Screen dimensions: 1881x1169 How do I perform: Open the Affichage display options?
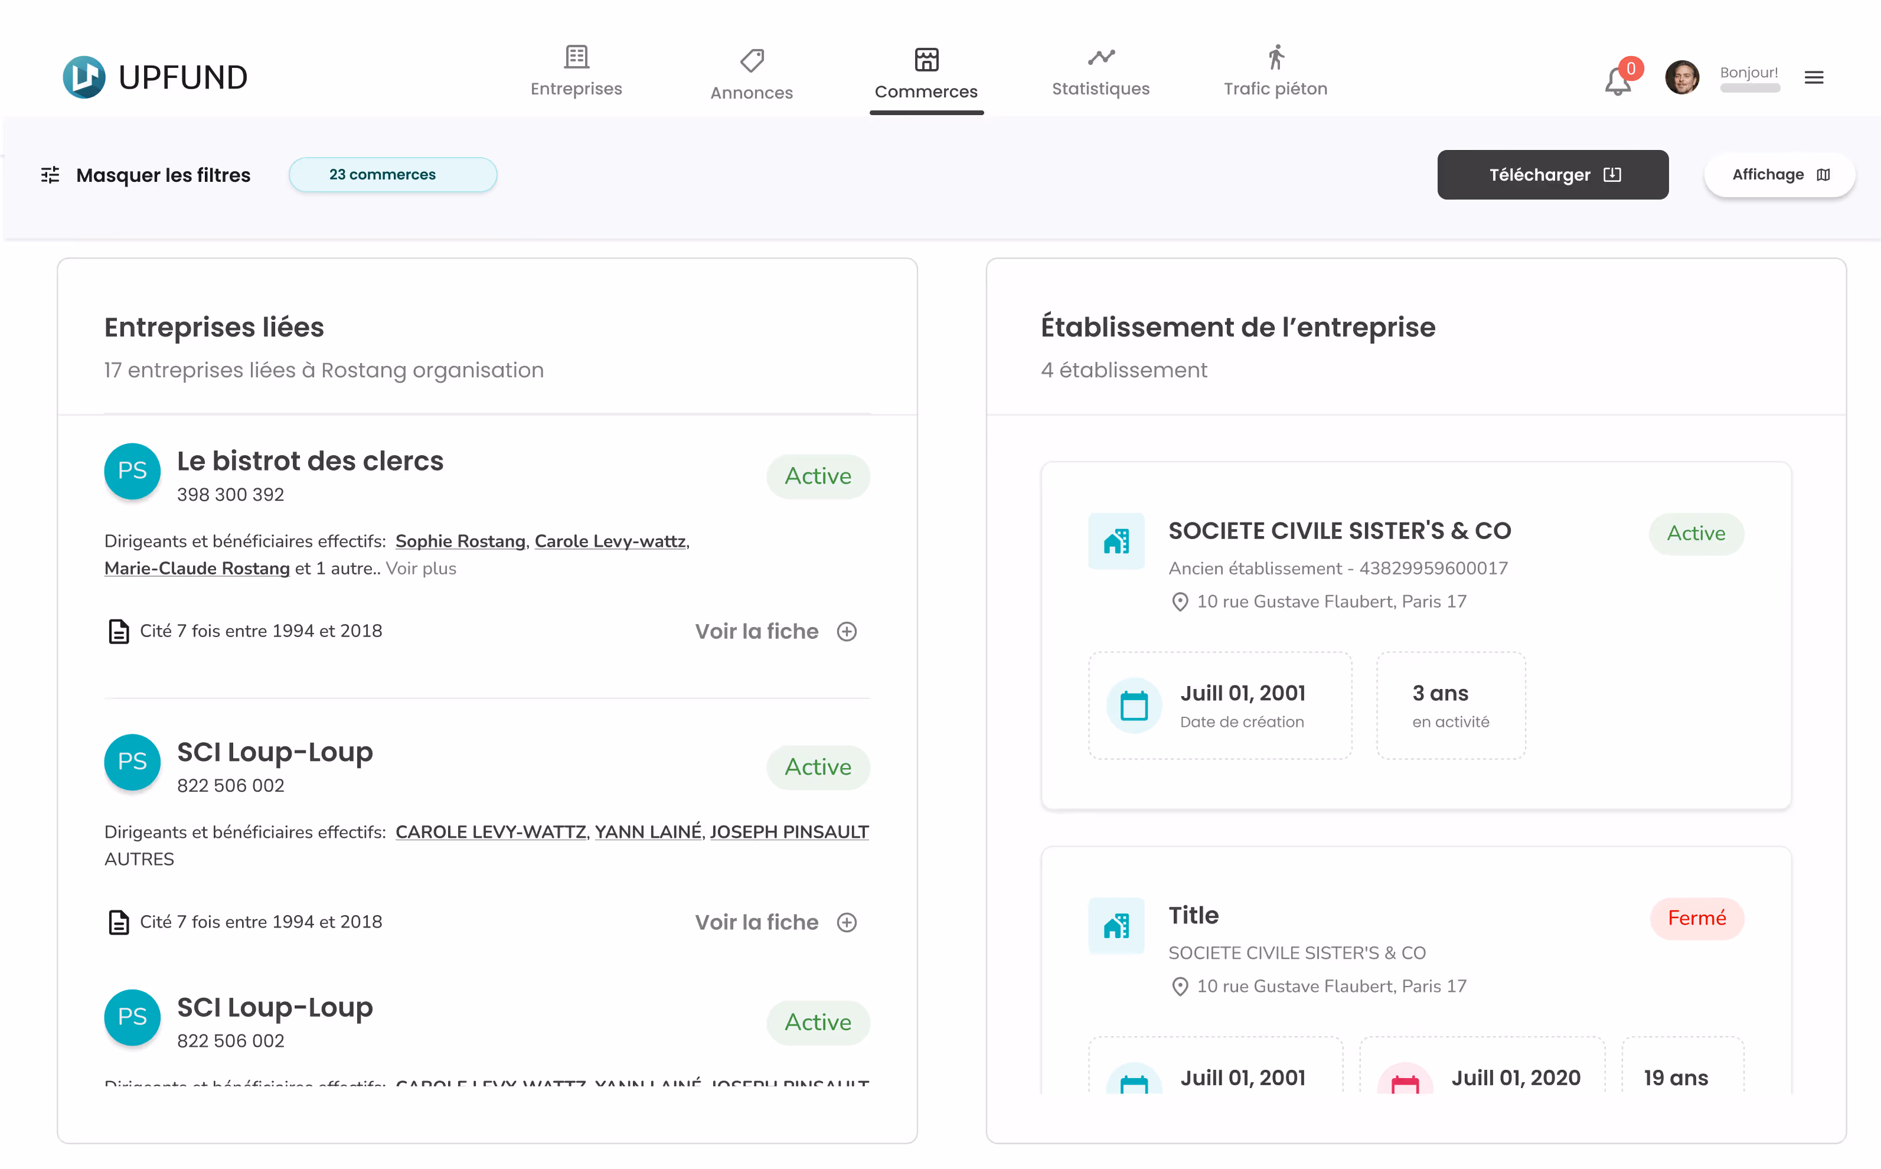coord(1779,175)
